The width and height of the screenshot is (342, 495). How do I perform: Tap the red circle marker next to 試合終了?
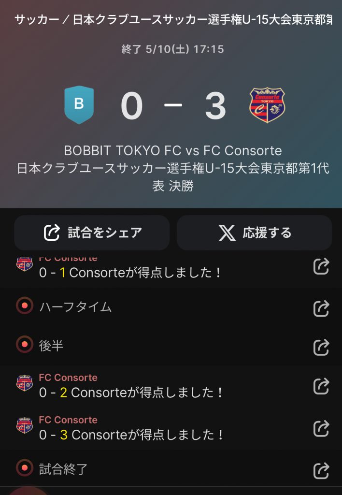coord(25,467)
